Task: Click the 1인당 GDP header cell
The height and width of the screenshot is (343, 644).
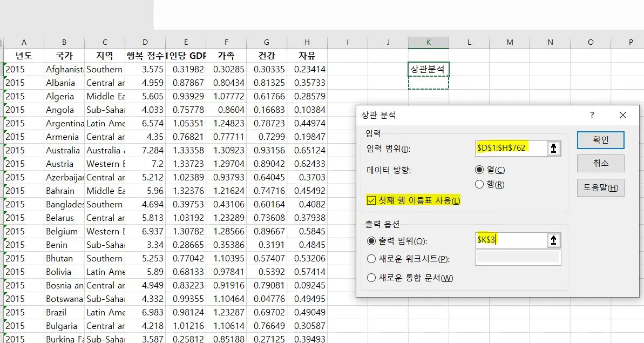Action: coord(186,56)
